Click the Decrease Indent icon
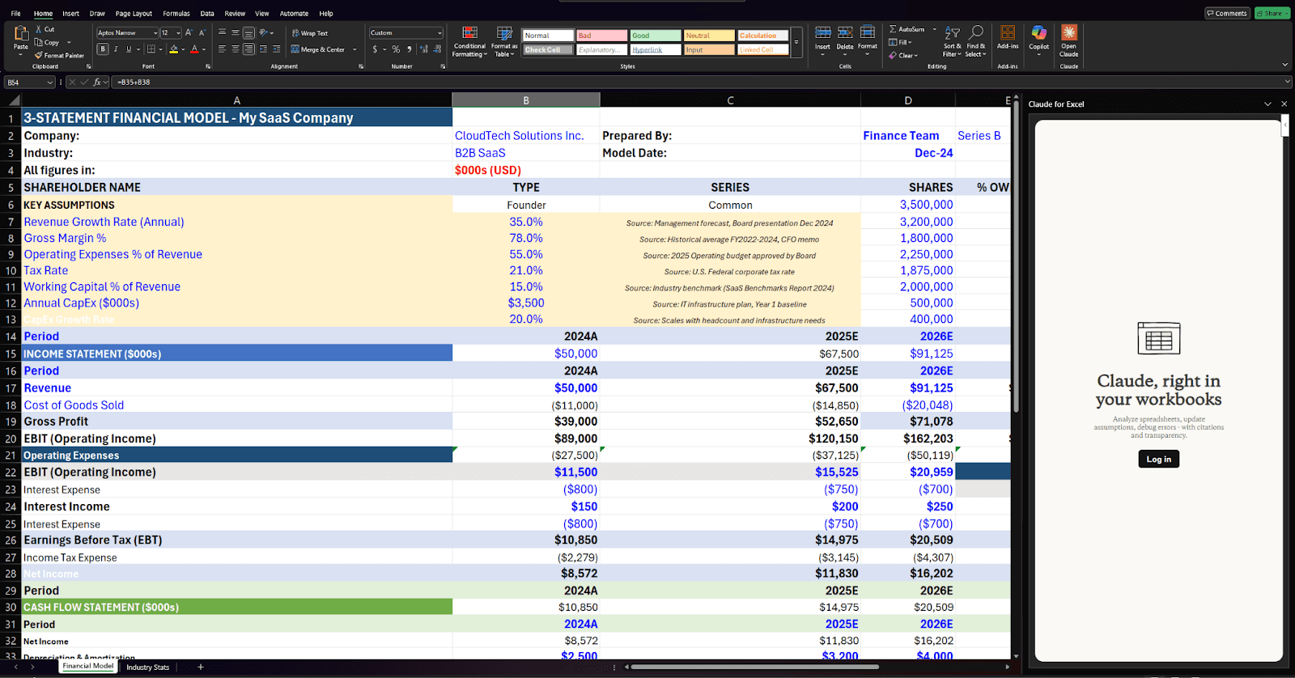The width and height of the screenshot is (1295, 678). [x=263, y=49]
